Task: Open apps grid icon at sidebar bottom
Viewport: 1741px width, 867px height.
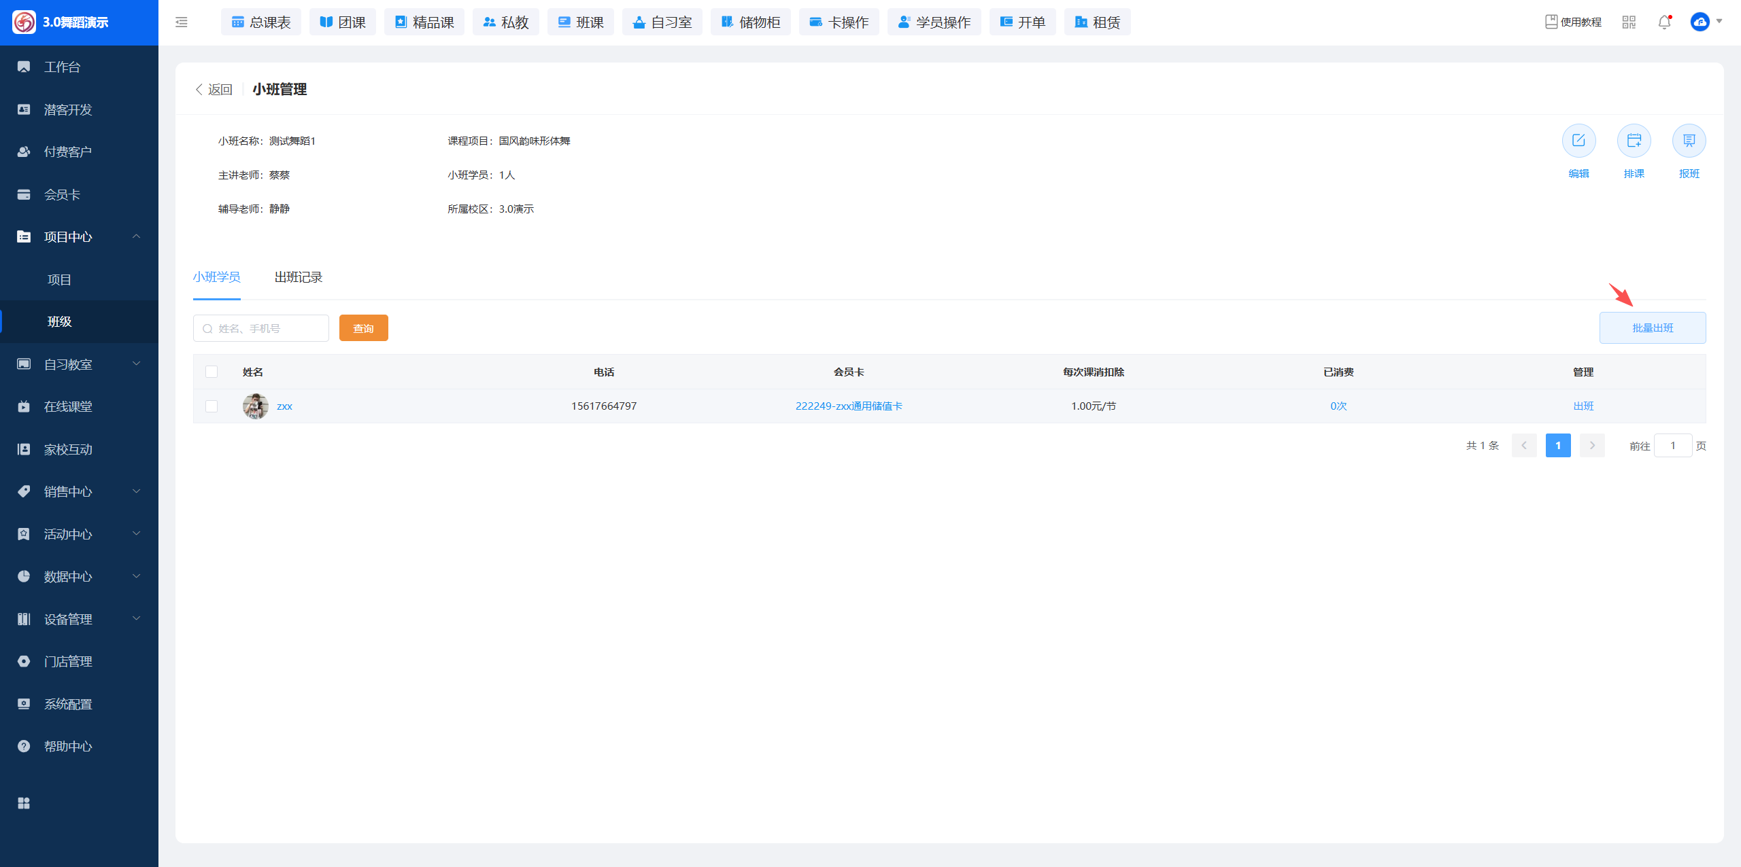Action: click(24, 803)
